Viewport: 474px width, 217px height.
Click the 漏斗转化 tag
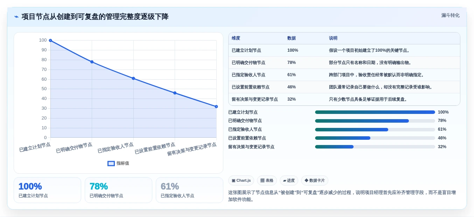450,15
